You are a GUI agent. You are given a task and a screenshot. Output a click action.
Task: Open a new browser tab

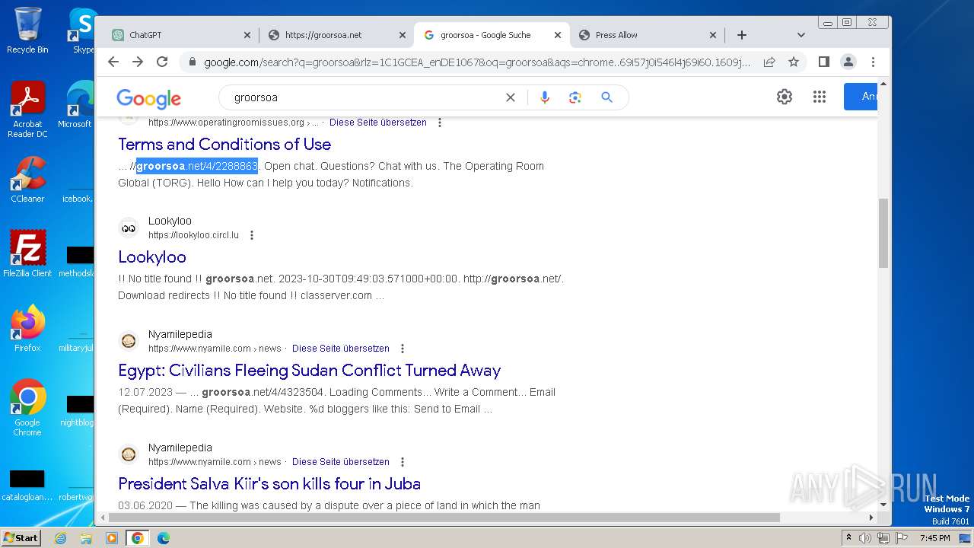pos(742,35)
